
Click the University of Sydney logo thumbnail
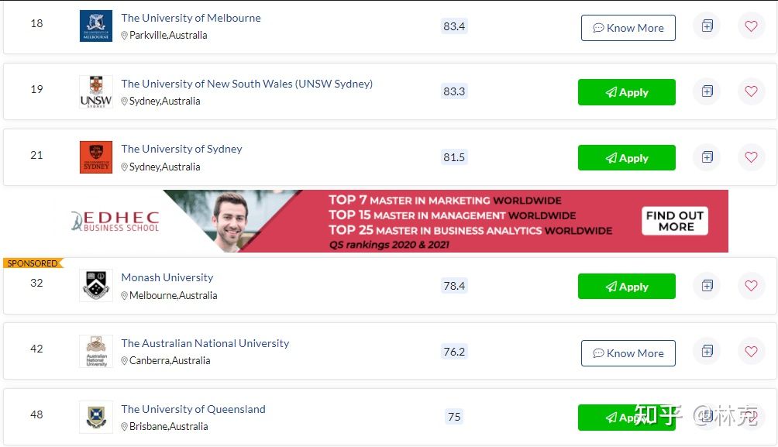click(x=96, y=157)
